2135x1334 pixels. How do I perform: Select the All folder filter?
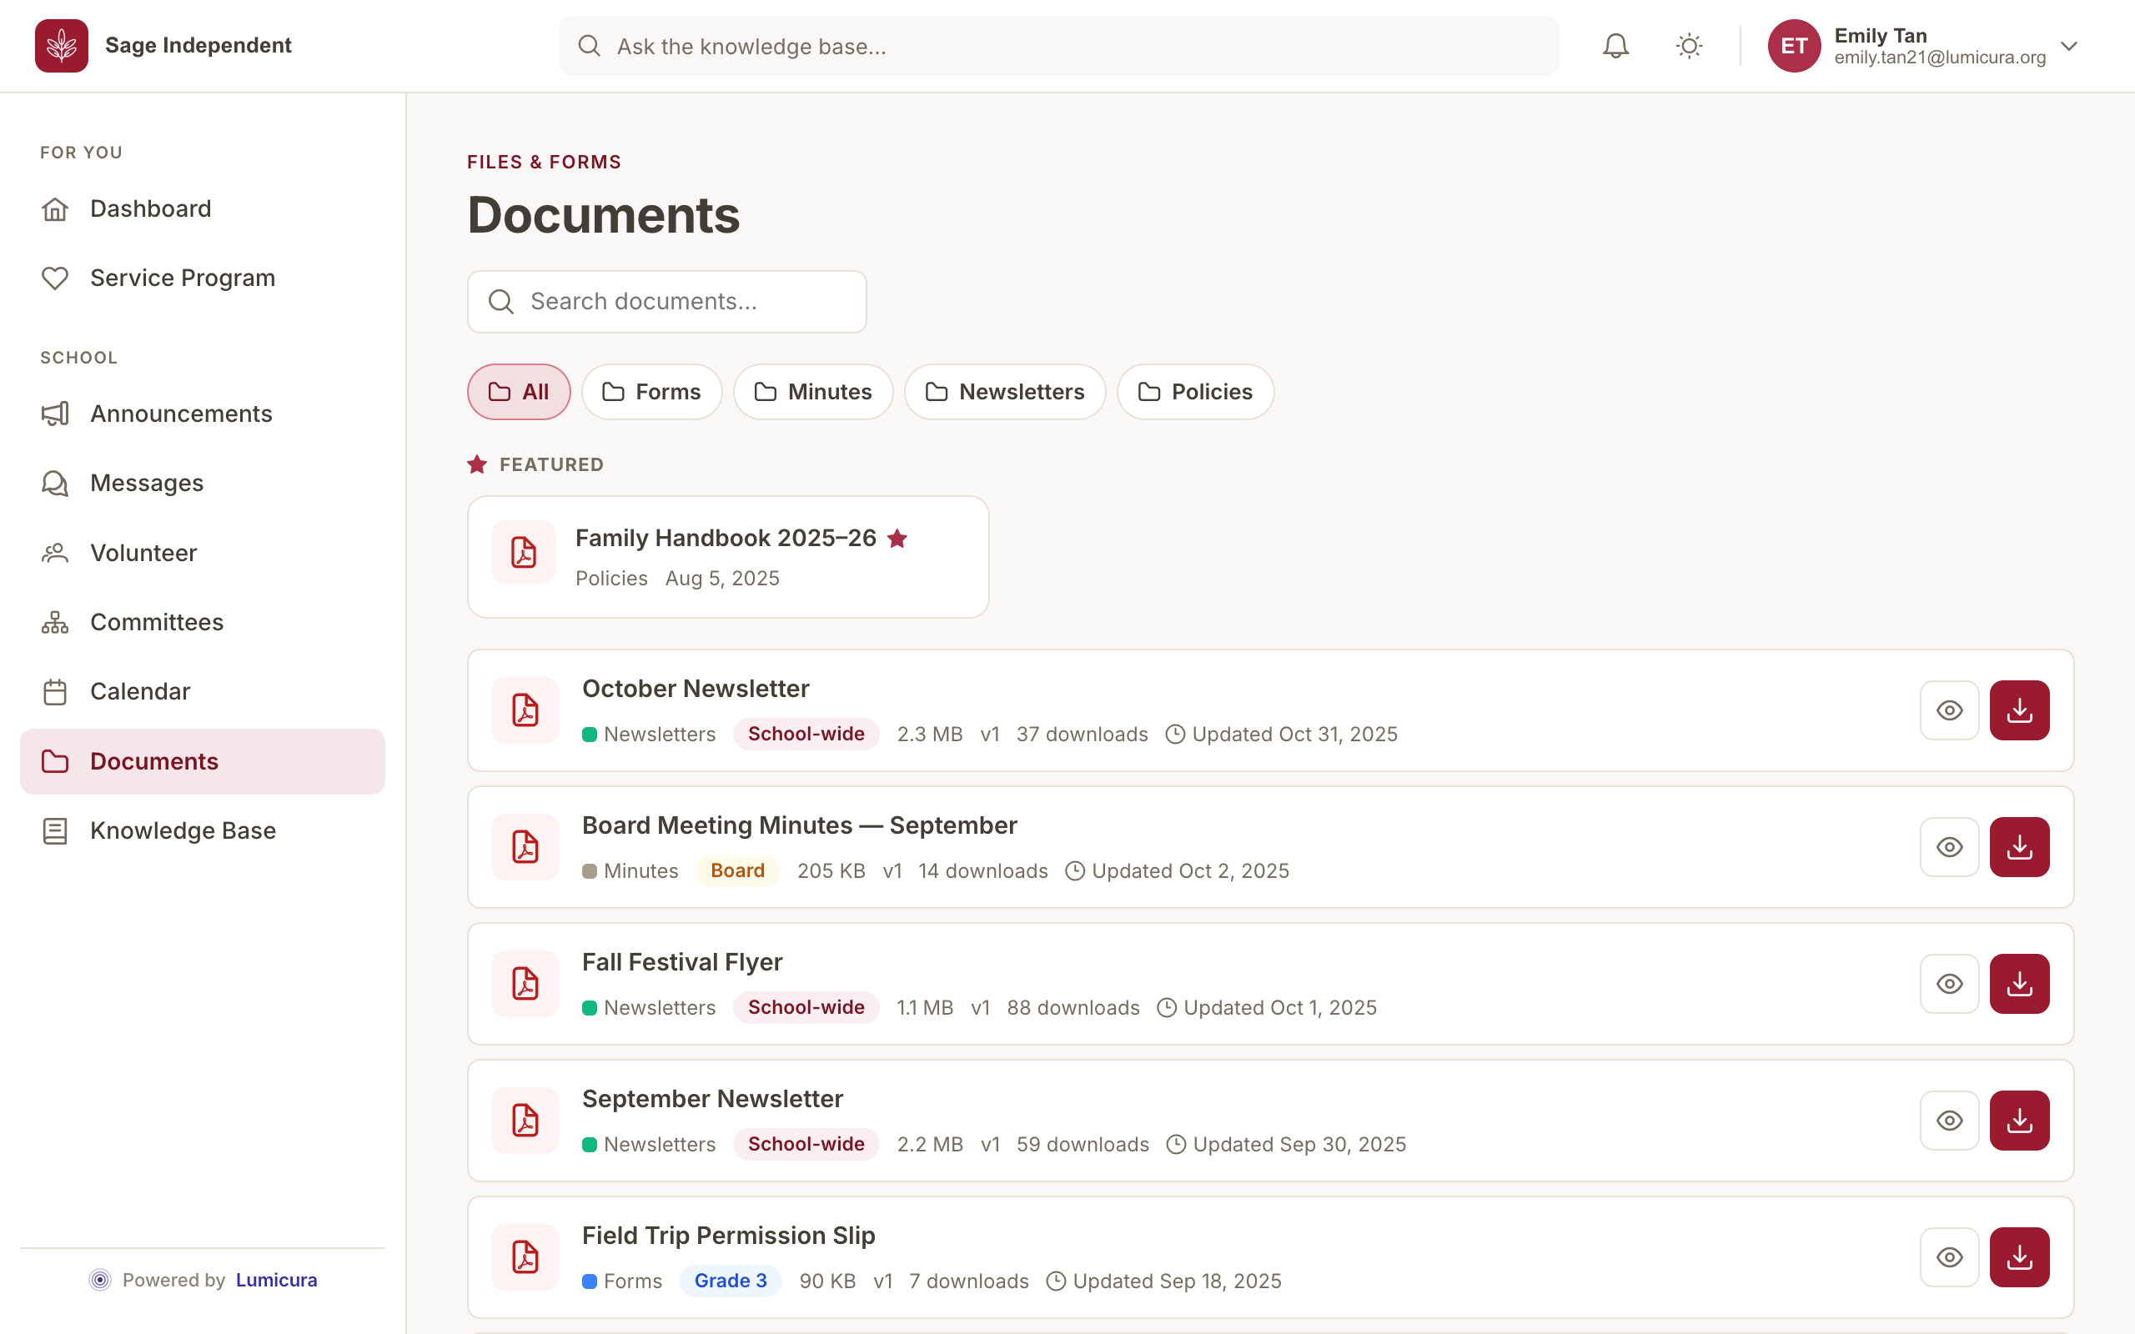(519, 392)
